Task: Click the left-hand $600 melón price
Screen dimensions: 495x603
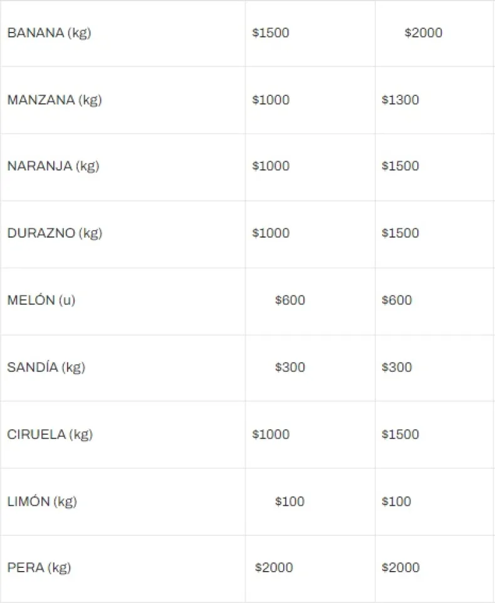Action: pos(290,300)
